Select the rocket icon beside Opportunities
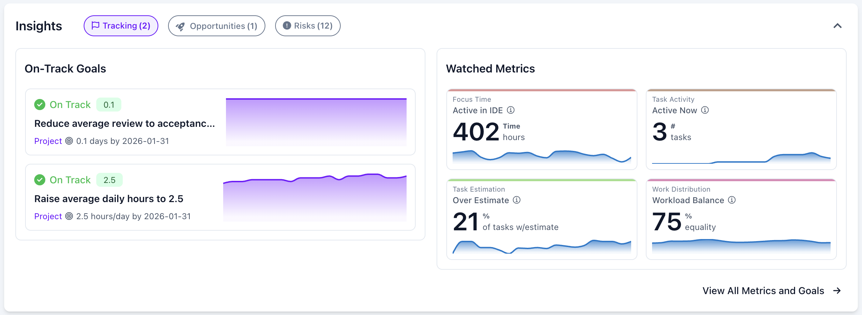This screenshot has height=315, width=862. click(181, 25)
